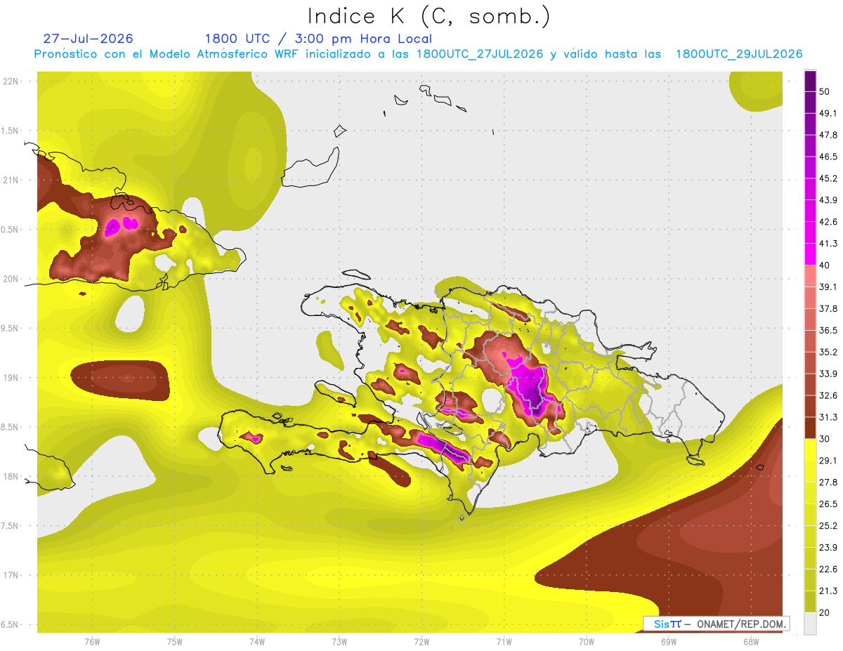This screenshot has height=651, width=843.
Task: Click the colorbar value '21.3'
Action: 828,591
